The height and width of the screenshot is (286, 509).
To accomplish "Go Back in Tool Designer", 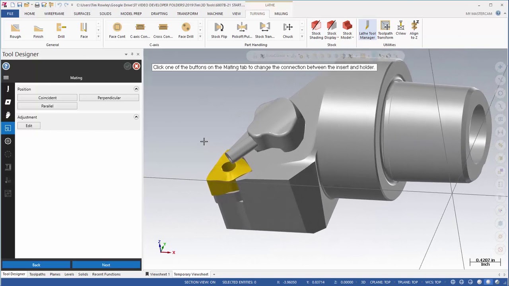I will 36,265.
